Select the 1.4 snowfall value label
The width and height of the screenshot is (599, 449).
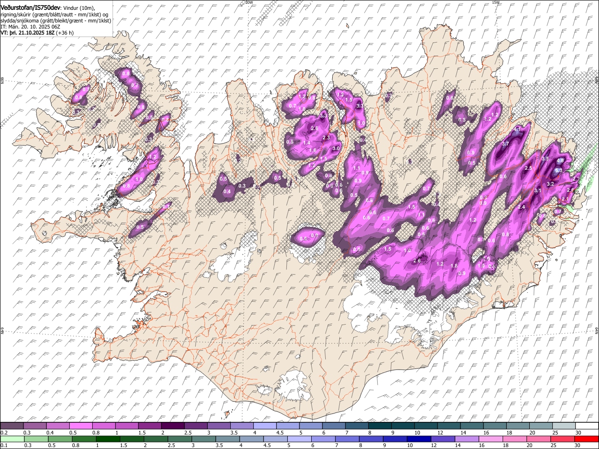pyautogui.click(x=307, y=143)
